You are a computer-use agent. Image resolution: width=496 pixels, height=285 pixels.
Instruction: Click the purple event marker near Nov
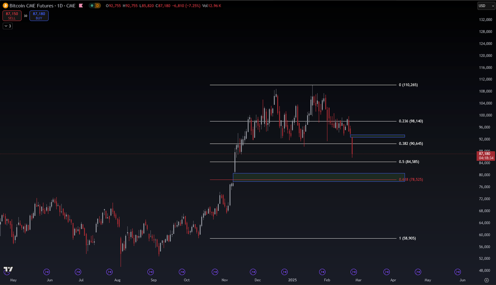215,272
